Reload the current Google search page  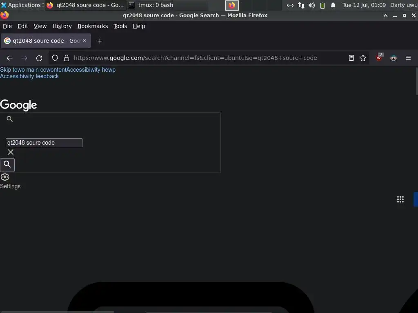39,58
